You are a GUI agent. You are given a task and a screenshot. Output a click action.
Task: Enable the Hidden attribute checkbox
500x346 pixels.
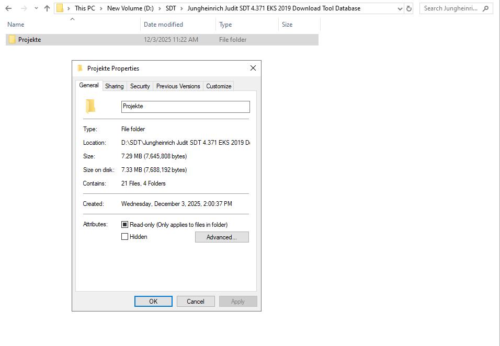pos(124,236)
